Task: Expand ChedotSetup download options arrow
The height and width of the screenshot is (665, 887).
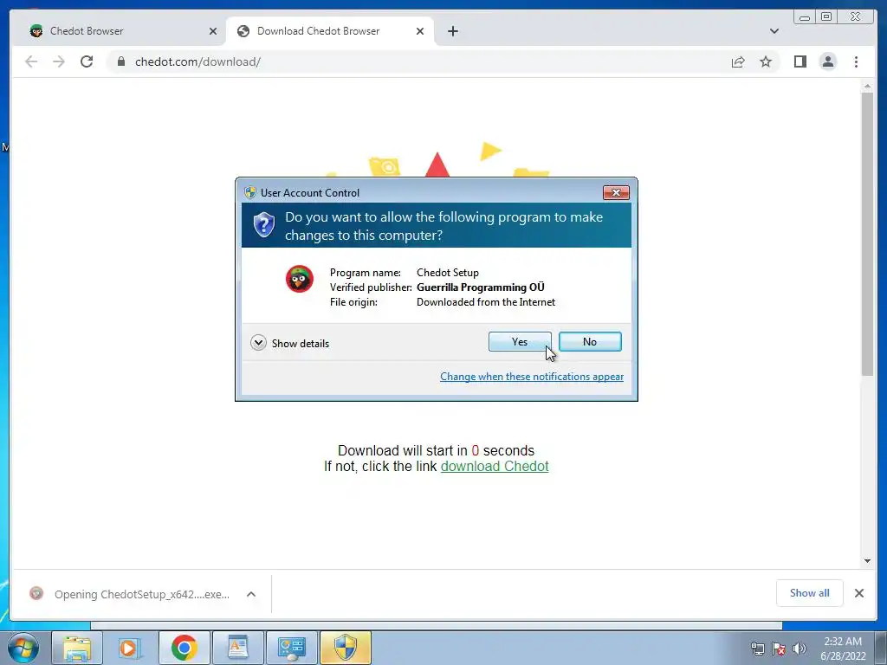Action: click(251, 594)
